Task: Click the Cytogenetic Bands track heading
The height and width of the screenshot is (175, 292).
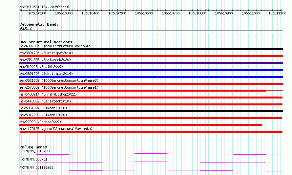Action: pos(39,24)
